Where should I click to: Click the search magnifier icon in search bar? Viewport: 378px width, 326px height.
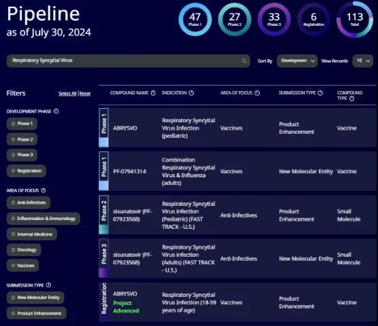[x=244, y=60]
